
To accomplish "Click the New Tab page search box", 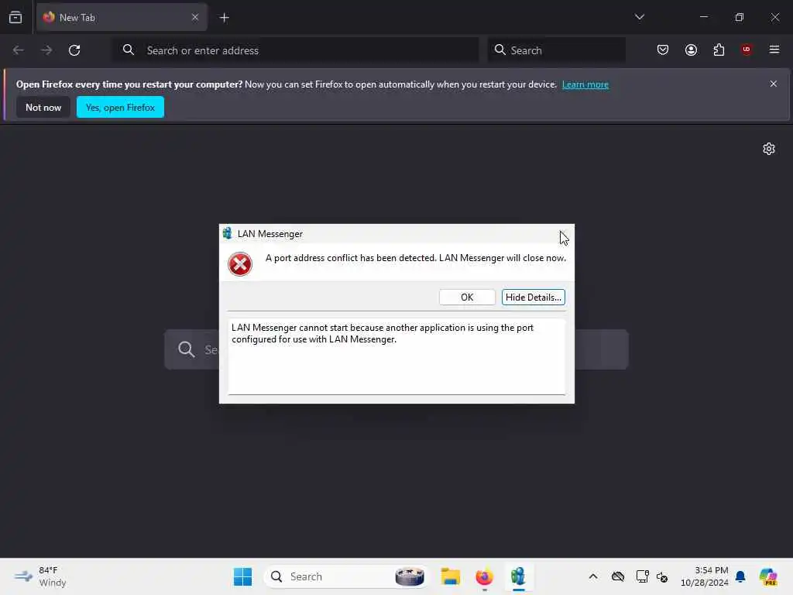I will pos(396,349).
